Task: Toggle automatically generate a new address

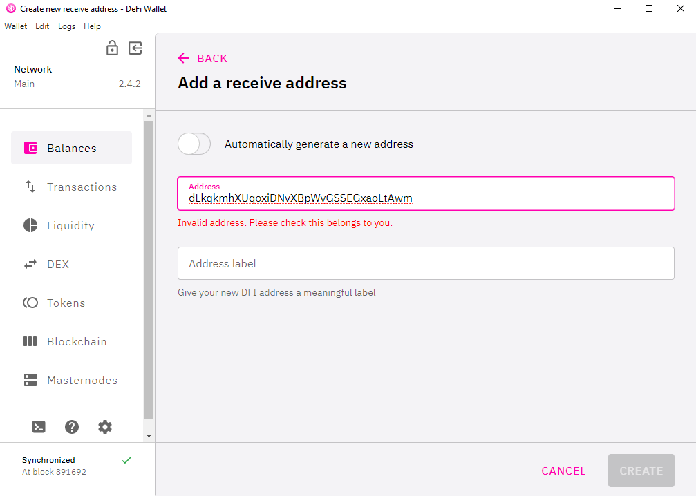Action: (194, 144)
